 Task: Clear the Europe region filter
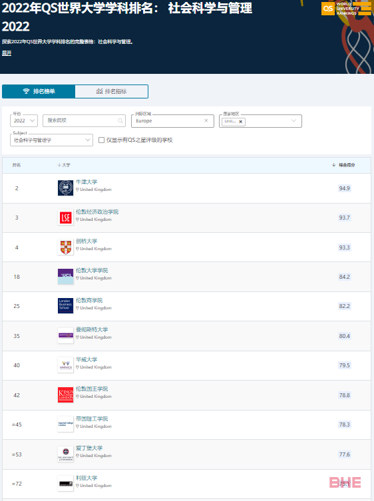tap(206, 120)
